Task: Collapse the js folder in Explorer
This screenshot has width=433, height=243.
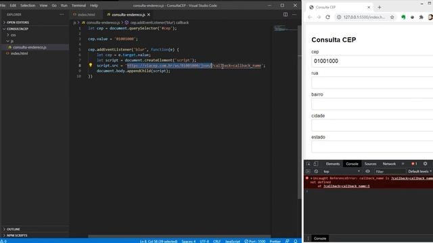Action: coord(12,41)
